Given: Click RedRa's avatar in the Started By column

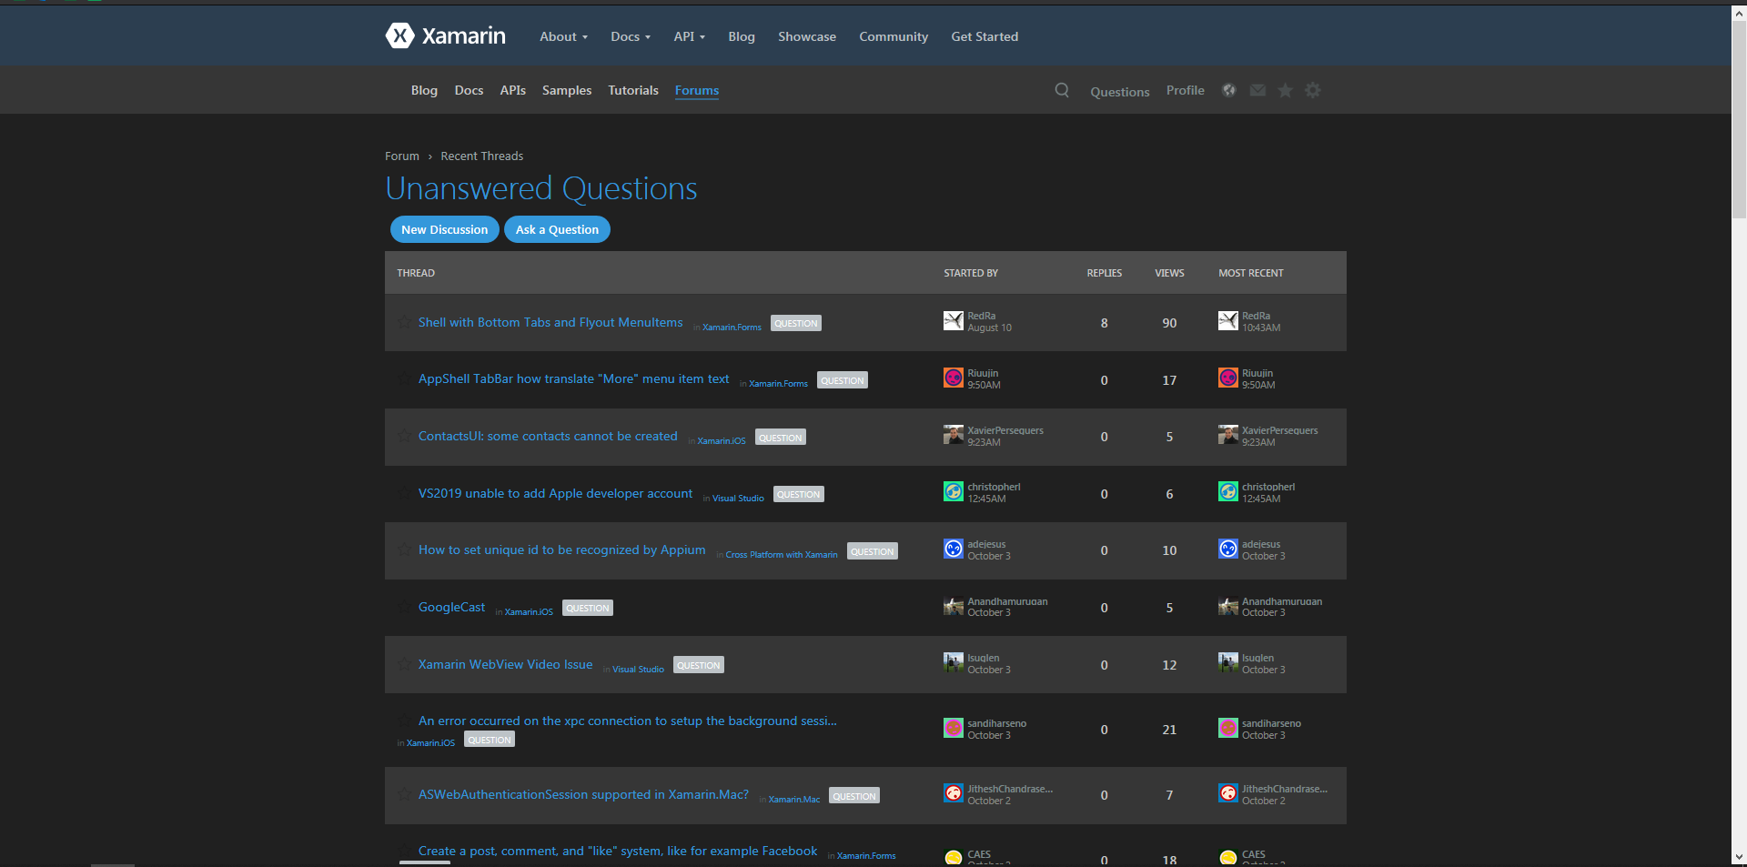Looking at the screenshot, I should pos(954,320).
